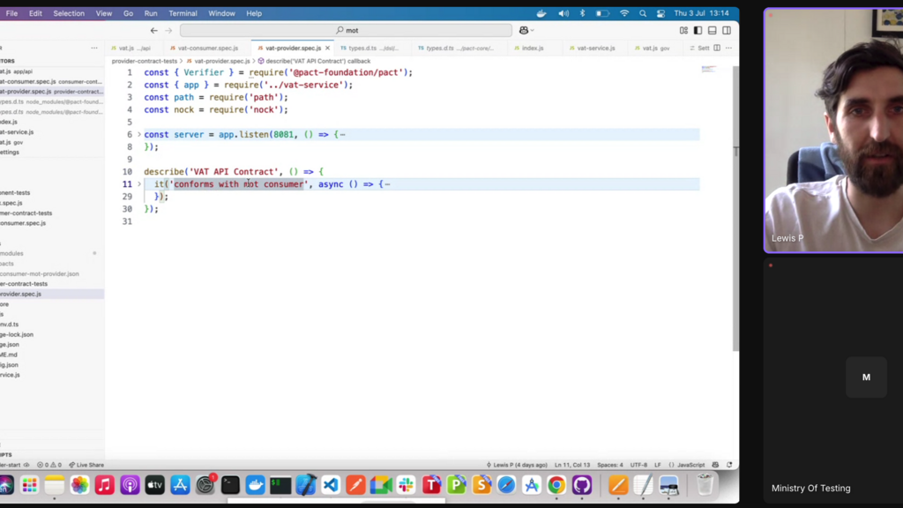Open Xcode in the Dock
903x508 pixels.
point(306,485)
